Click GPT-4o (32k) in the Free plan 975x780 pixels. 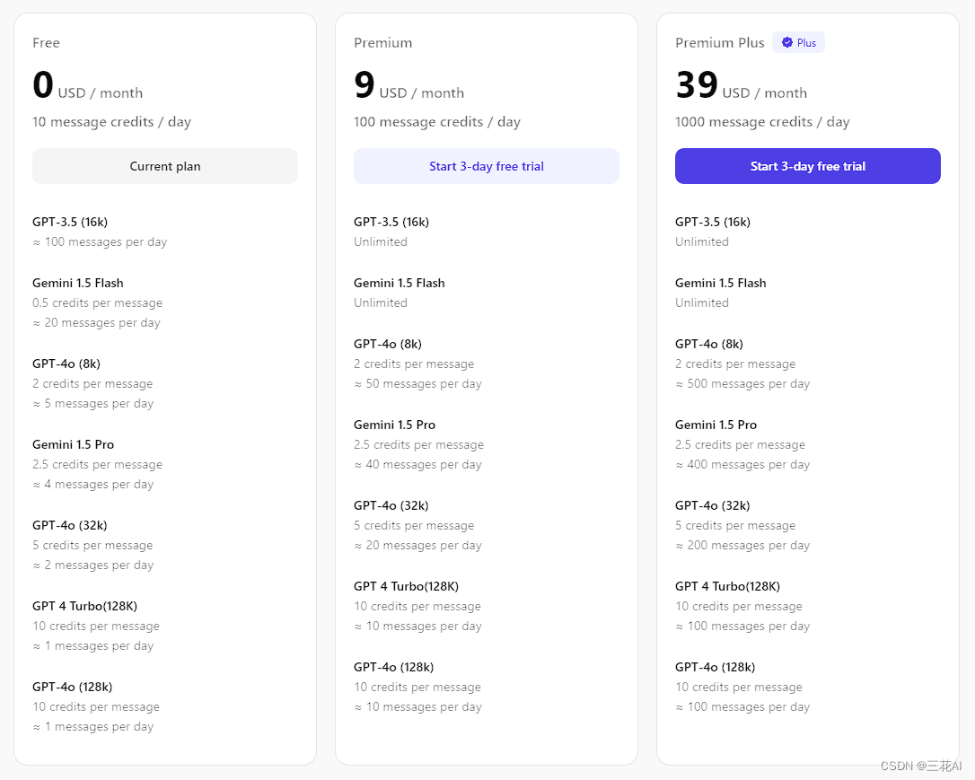click(x=70, y=525)
